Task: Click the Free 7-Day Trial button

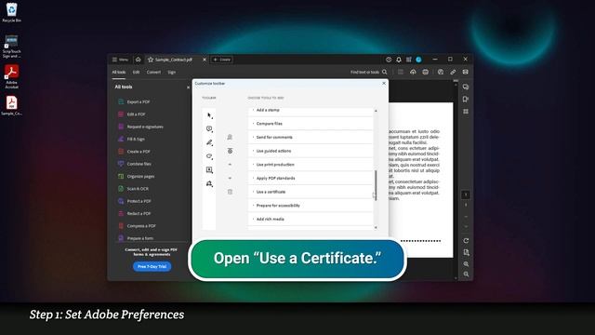Action: pos(152,266)
